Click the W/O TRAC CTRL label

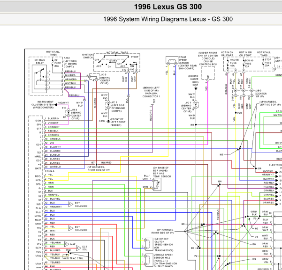[x=74, y=258]
